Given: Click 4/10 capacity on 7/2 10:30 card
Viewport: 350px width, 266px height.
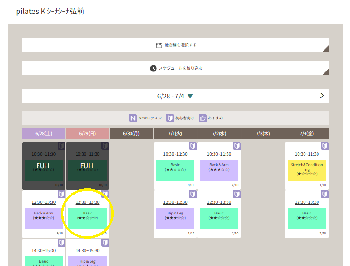Looking at the screenshot, I should [235, 185].
